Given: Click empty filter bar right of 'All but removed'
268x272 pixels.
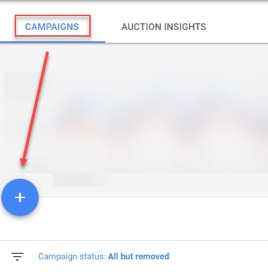Looking at the screenshot, I should [218, 257].
